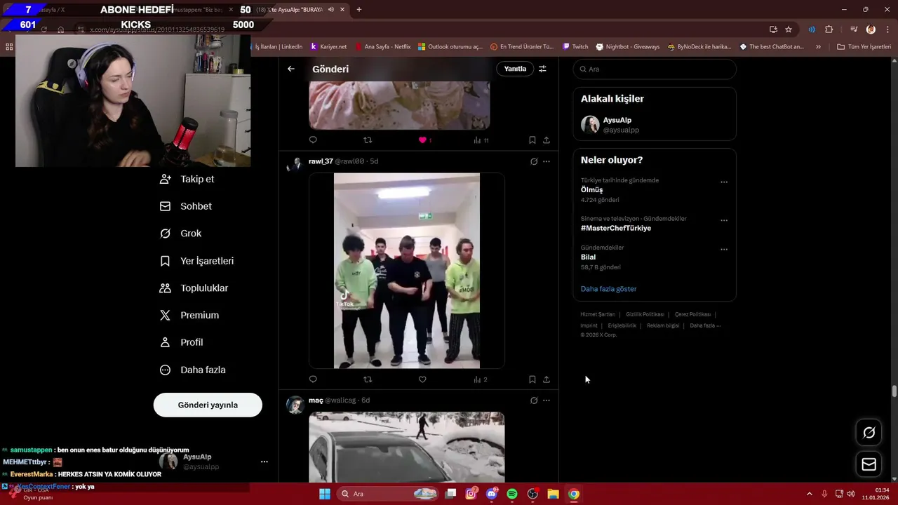The image size is (898, 505).
Task: Go back with the Gönderi back arrow
Action: (291, 69)
